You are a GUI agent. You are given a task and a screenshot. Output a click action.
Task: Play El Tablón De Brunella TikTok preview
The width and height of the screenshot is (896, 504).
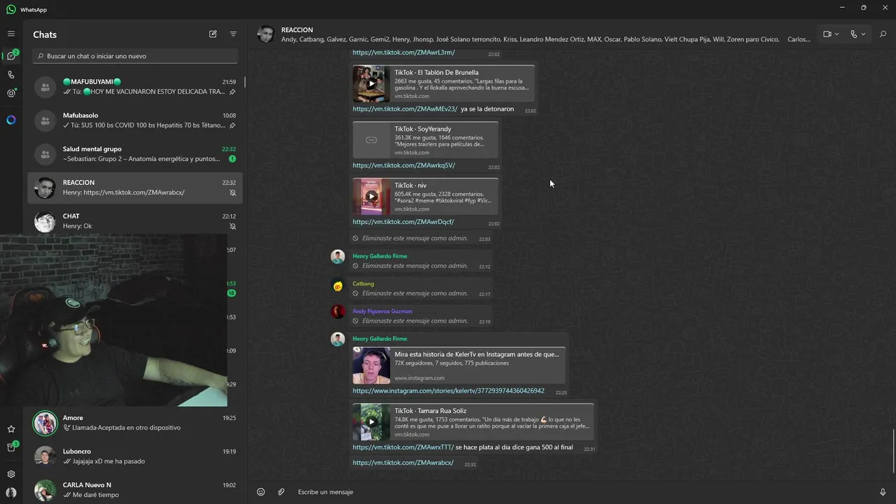tap(372, 84)
